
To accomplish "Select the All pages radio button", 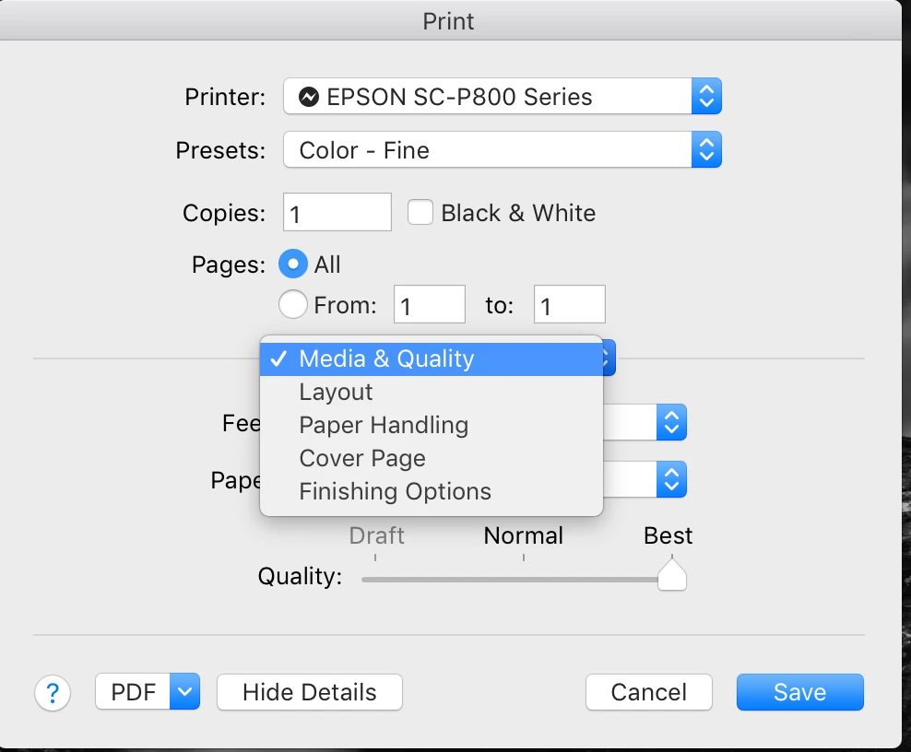I will click(293, 265).
